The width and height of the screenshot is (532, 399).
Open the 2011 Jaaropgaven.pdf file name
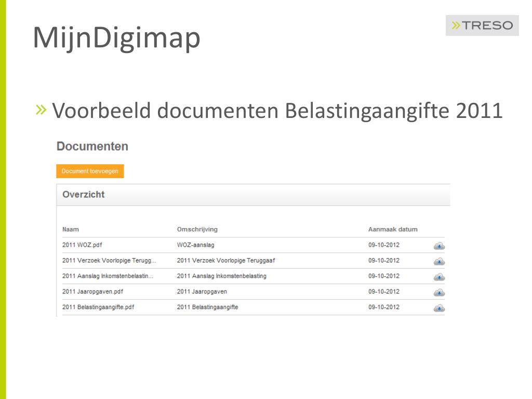coord(92,292)
